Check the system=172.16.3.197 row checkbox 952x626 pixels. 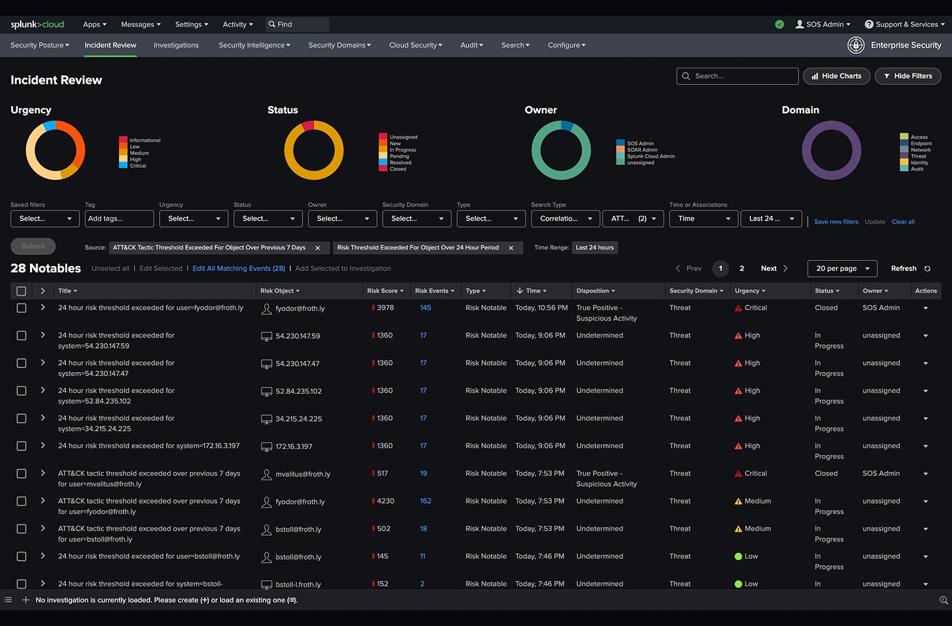pos(21,446)
